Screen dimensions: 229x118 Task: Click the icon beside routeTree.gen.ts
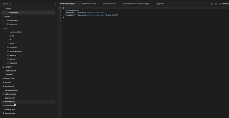click(x=8, y=52)
